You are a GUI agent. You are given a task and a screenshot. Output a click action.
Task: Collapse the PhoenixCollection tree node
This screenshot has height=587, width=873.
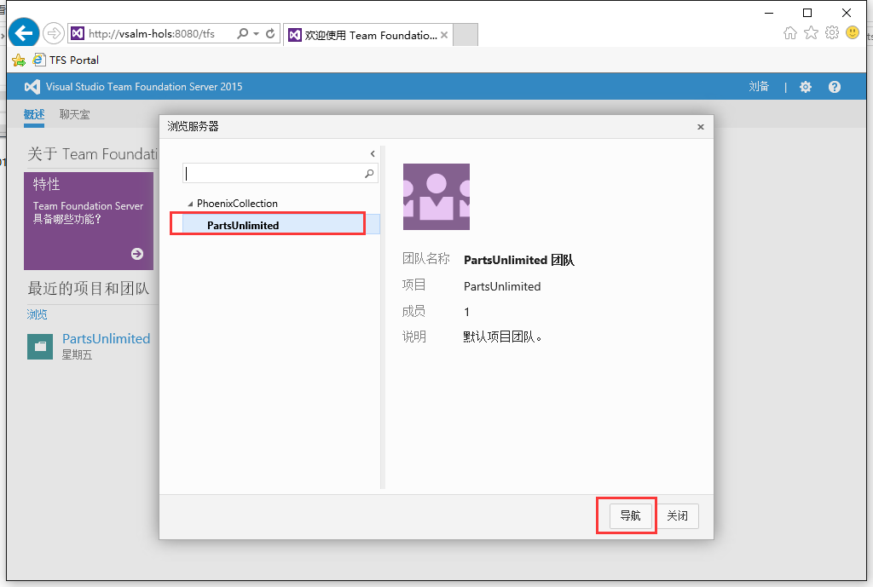click(190, 204)
